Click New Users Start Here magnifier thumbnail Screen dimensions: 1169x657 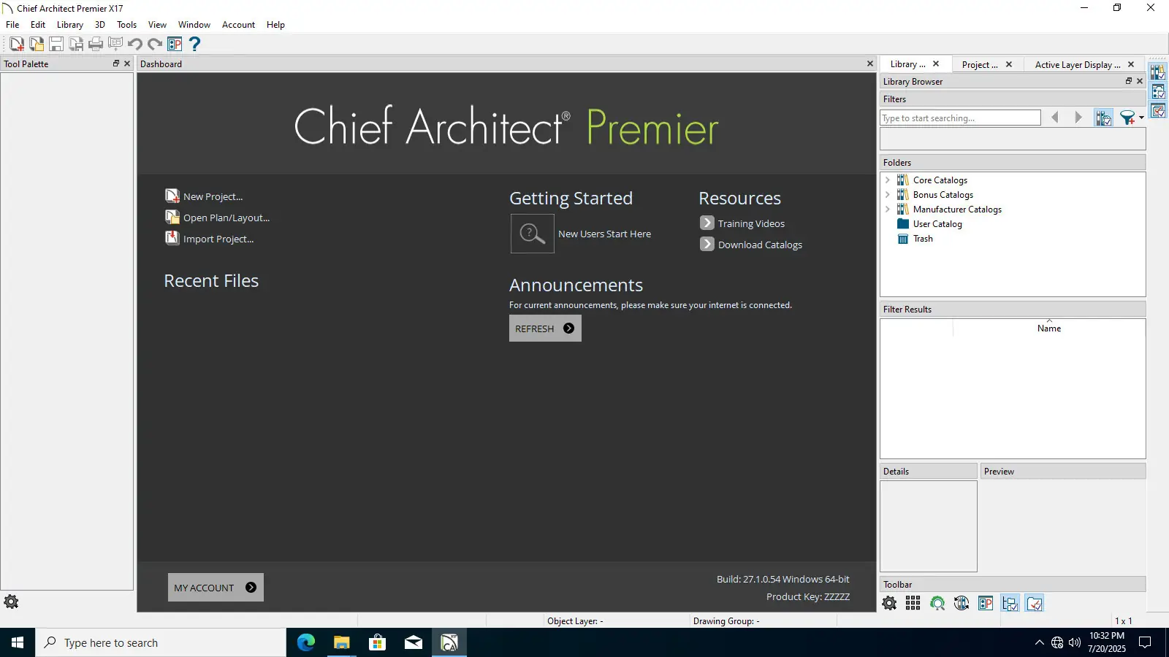click(x=533, y=234)
